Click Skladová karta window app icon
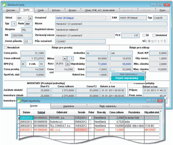 [x=4, y=5]
